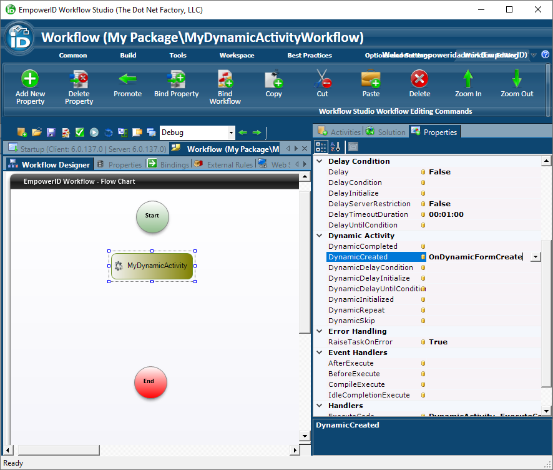Open the DynamicCreated value dropdown arrow

click(536, 257)
